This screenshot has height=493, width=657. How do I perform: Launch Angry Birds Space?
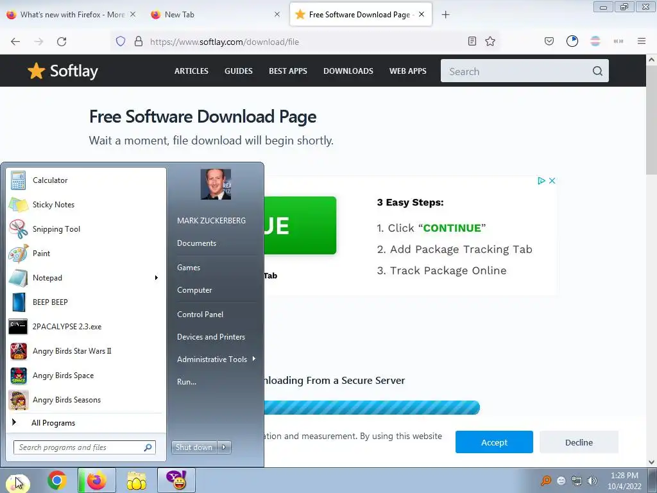tap(86, 375)
